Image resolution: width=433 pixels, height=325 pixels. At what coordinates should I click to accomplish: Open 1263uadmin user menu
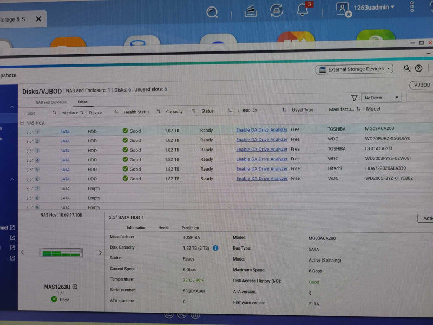374,8
